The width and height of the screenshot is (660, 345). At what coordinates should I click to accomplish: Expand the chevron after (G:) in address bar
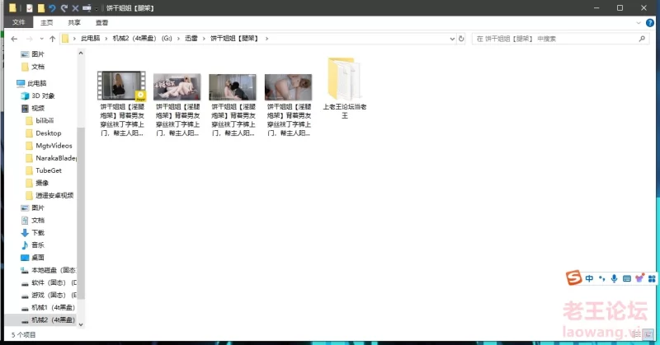tap(178, 38)
